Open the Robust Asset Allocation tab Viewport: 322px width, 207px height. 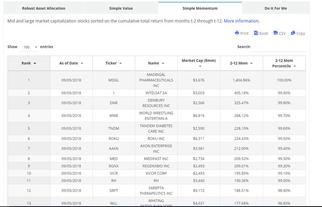(44, 8)
